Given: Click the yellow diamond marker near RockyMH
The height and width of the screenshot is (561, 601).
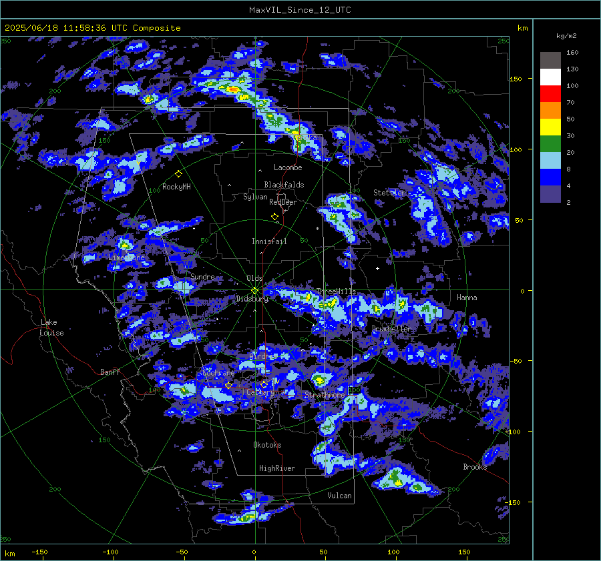Looking at the screenshot, I should coord(178,174).
